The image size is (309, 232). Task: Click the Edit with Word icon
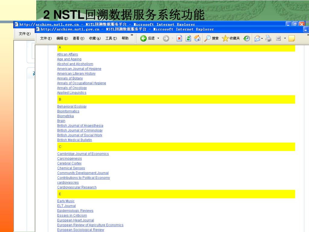pyautogui.click(x=278, y=38)
